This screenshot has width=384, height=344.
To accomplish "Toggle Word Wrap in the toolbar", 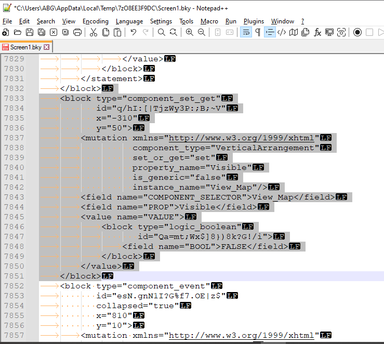I will click(246, 32).
